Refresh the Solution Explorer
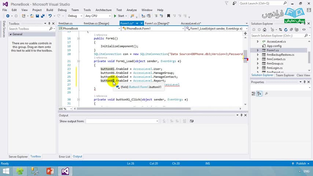This screenshot has height=176, width=313. click(286, 29)
